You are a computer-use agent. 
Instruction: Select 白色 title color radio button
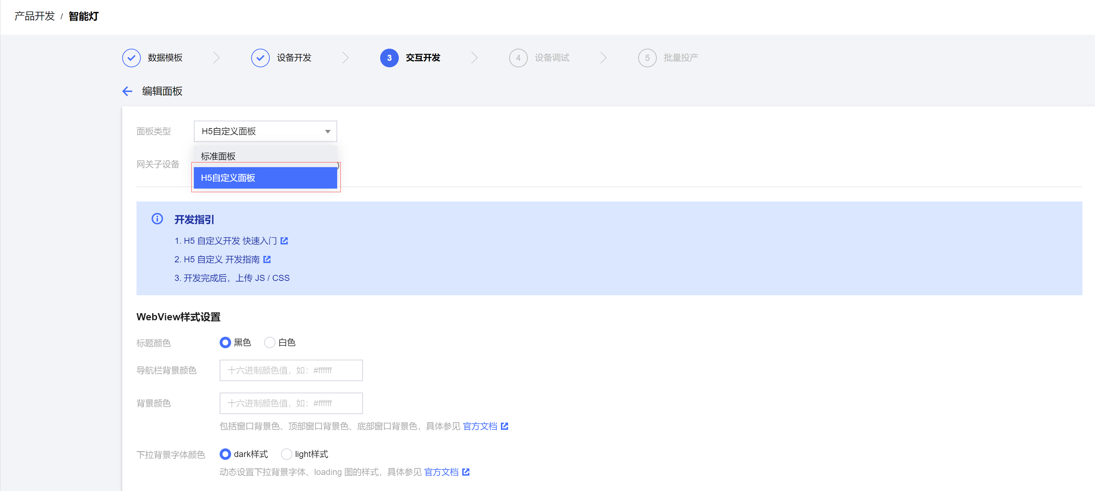coord(269,342)
